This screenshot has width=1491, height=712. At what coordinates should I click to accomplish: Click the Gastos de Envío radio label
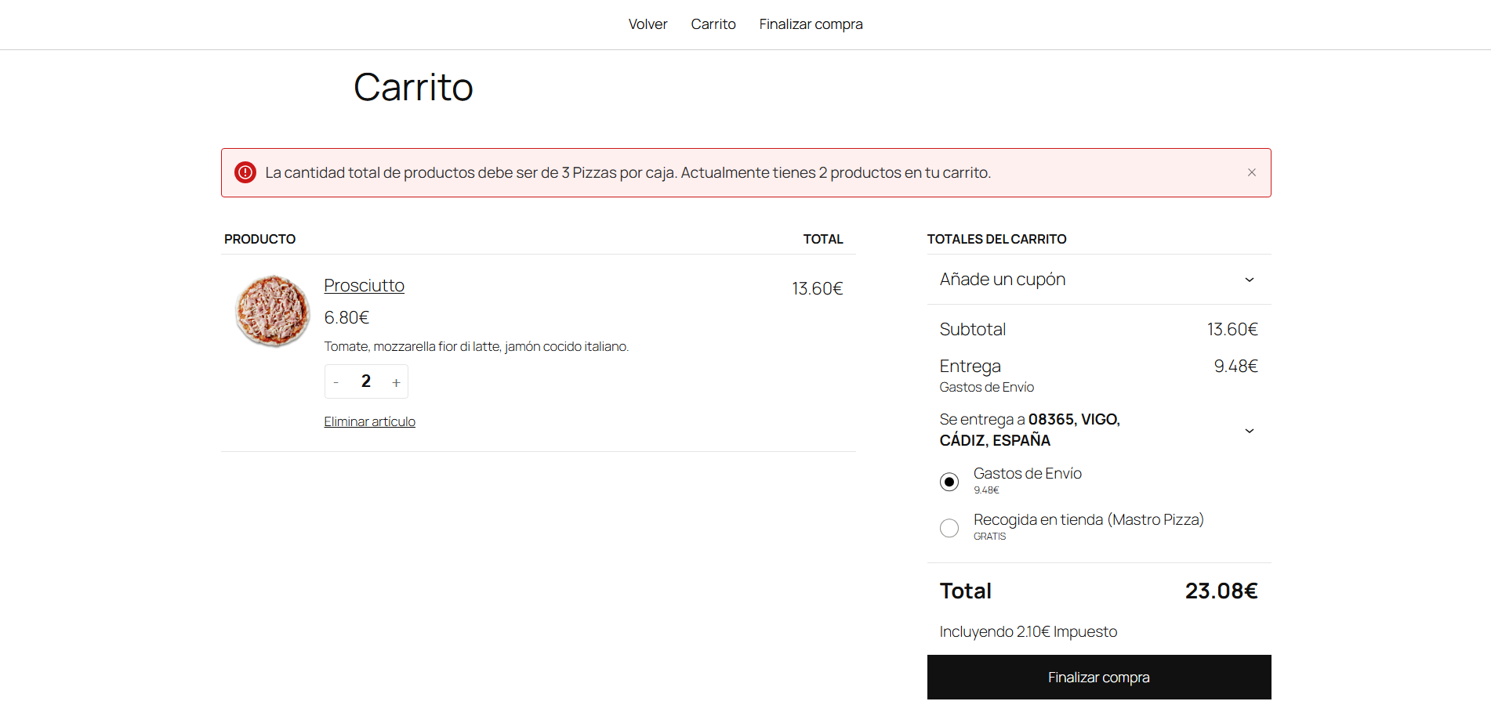tap(1027, 474)
